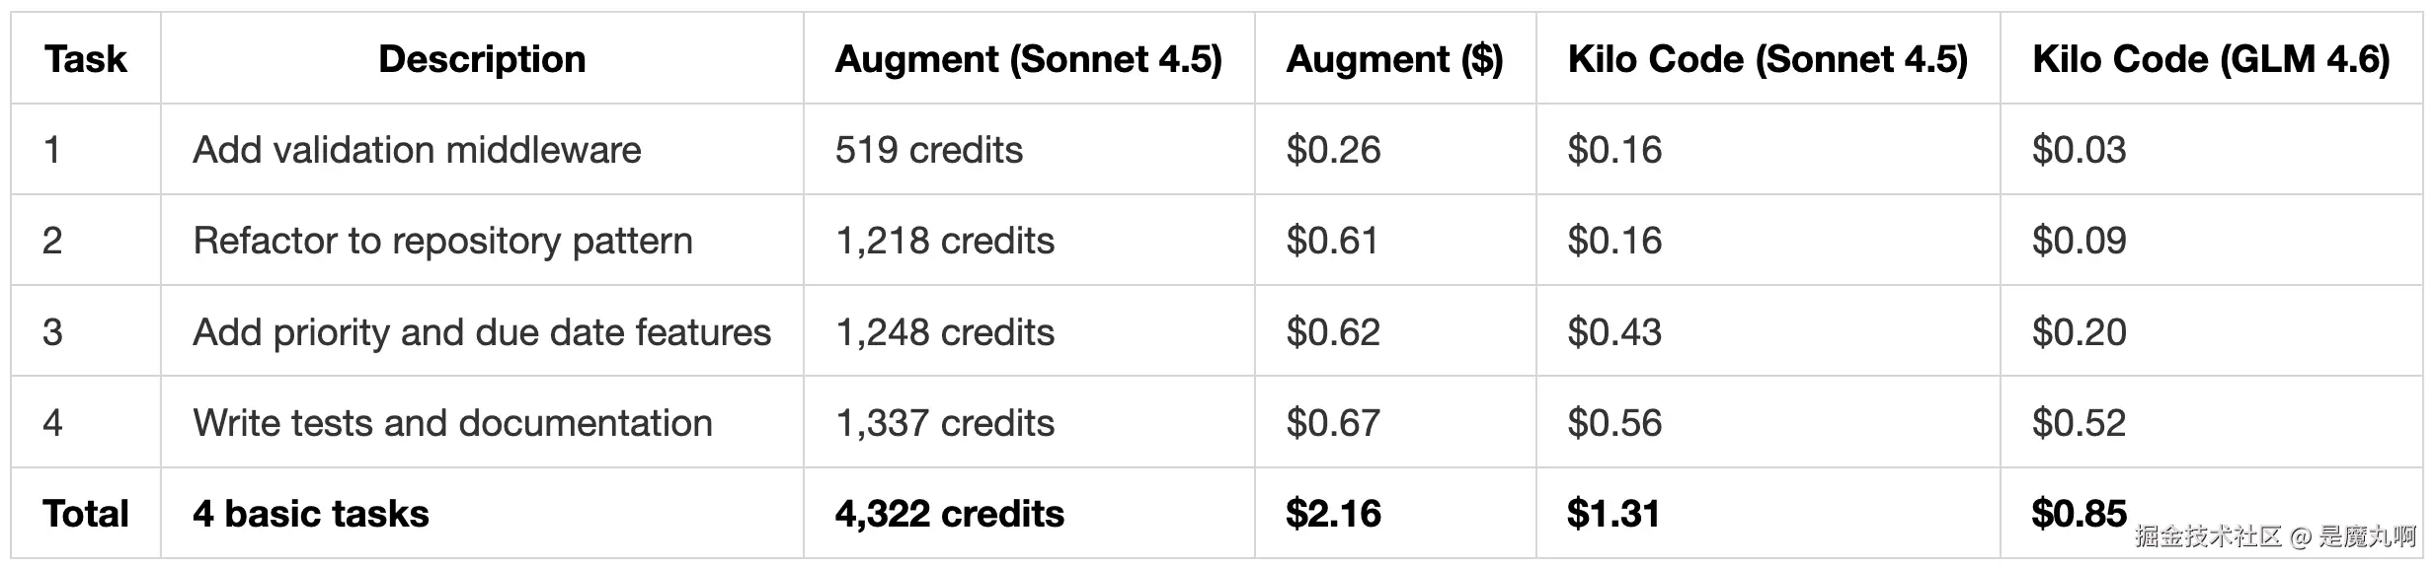Click the $0.03 cell in first row
This screenshot has width=2435, height=568.
click(2211, 150)
